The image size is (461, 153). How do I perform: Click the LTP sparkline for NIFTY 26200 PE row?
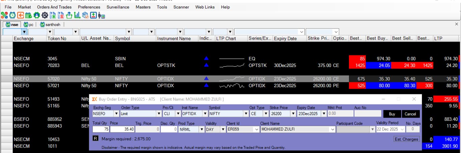click(232, 86)
